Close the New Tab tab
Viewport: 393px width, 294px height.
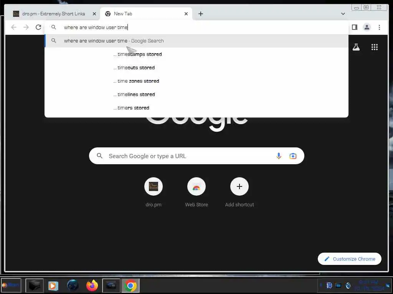[186, 14]
